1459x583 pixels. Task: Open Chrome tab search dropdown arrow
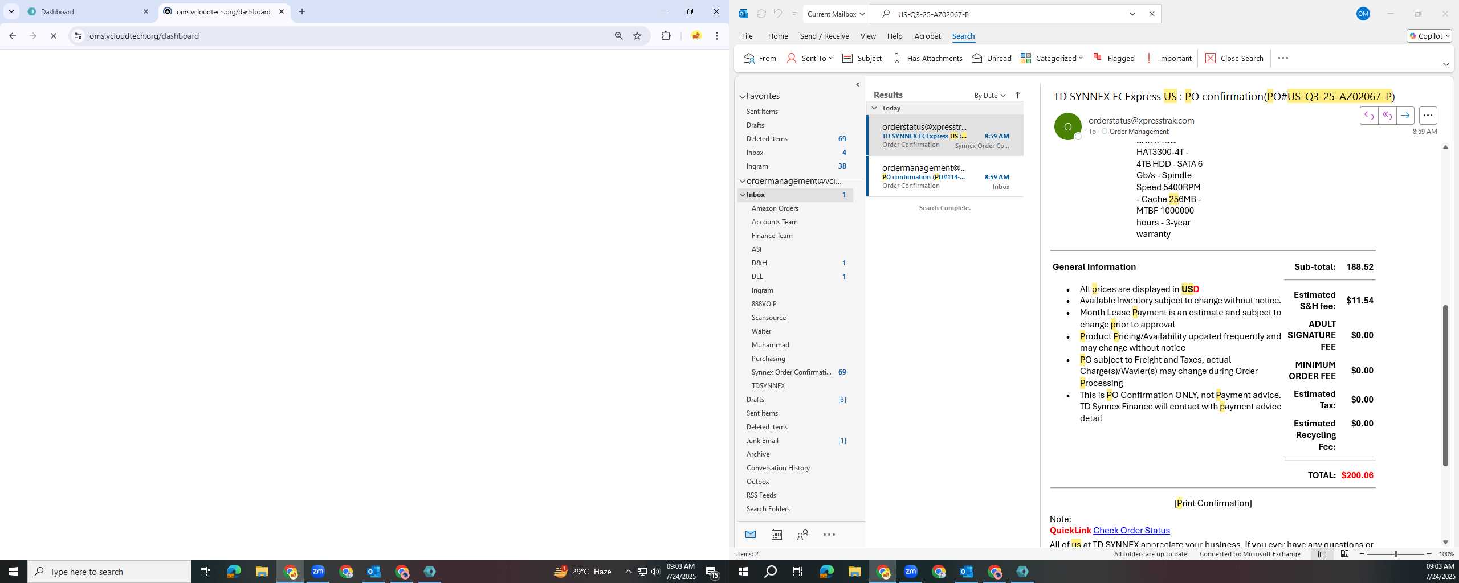(x=11, y=11)
